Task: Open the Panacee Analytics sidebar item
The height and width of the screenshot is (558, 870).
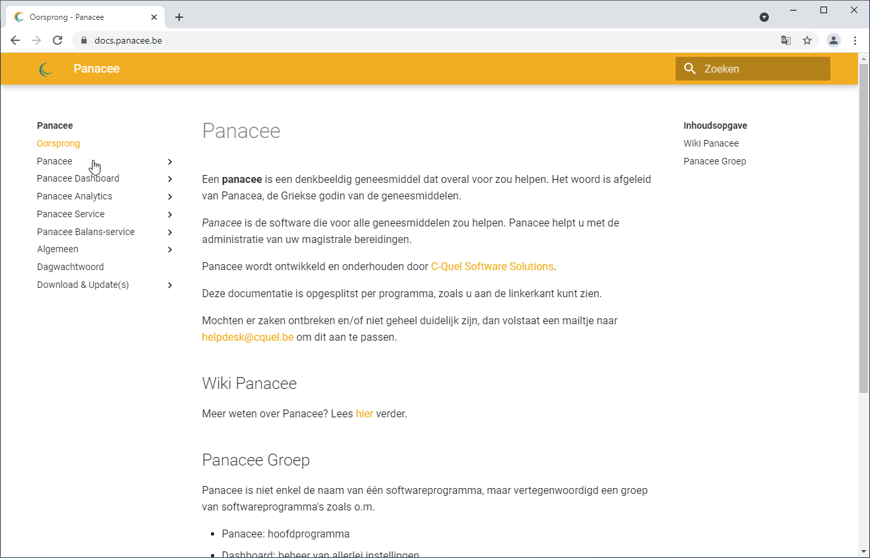Action: [x=75, y=196]
